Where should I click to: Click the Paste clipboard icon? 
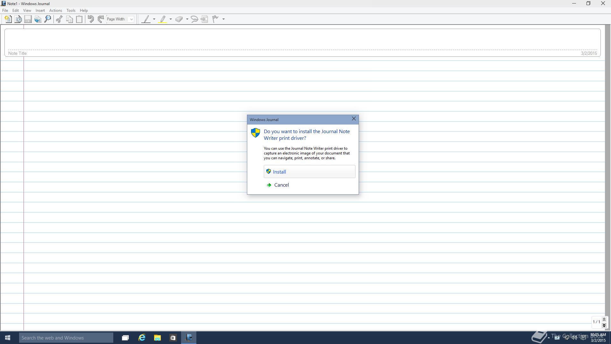coord(79,19)
